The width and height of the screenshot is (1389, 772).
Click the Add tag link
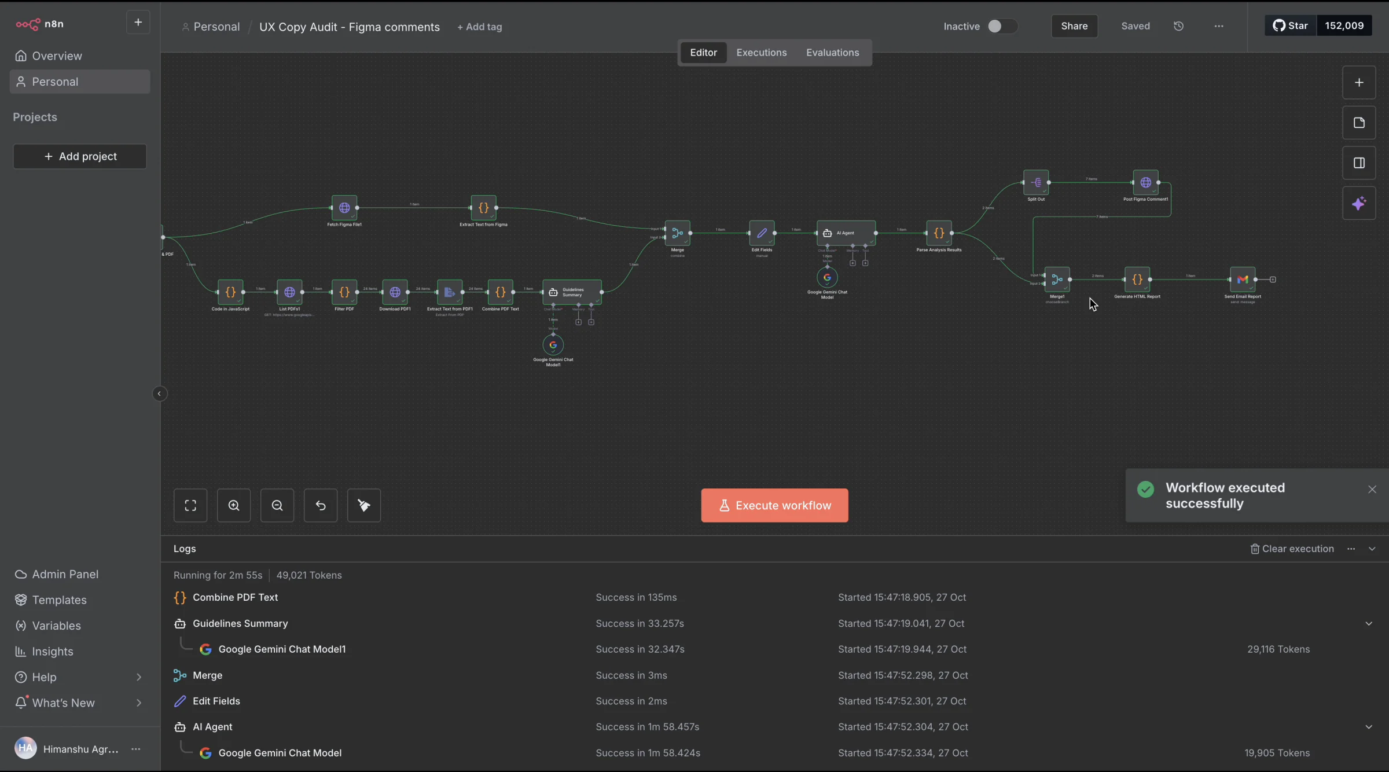[479, 27]
